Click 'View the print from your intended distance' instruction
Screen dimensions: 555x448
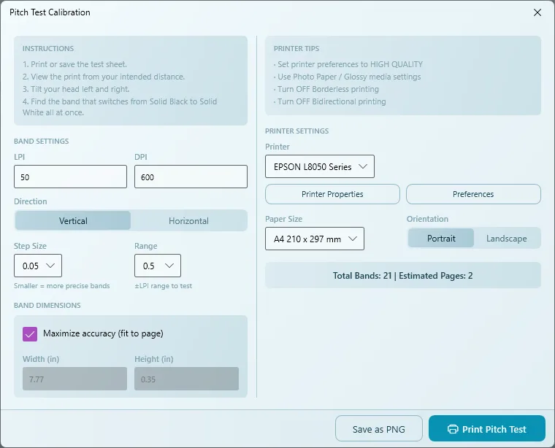(x=104, y=77)
